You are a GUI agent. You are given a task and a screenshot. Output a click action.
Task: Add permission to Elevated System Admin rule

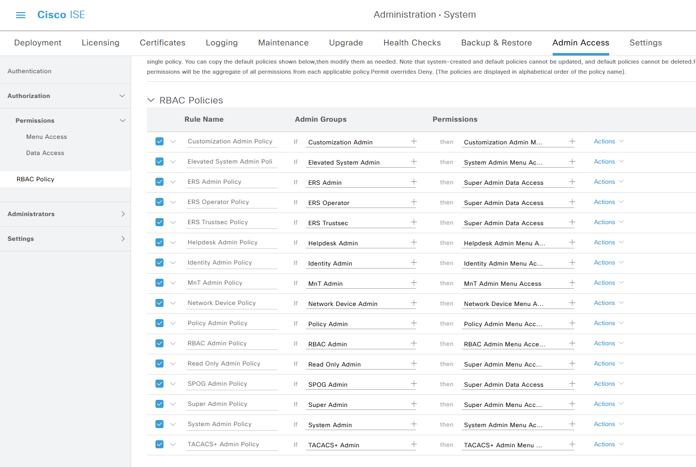click(x=572, y=162)
